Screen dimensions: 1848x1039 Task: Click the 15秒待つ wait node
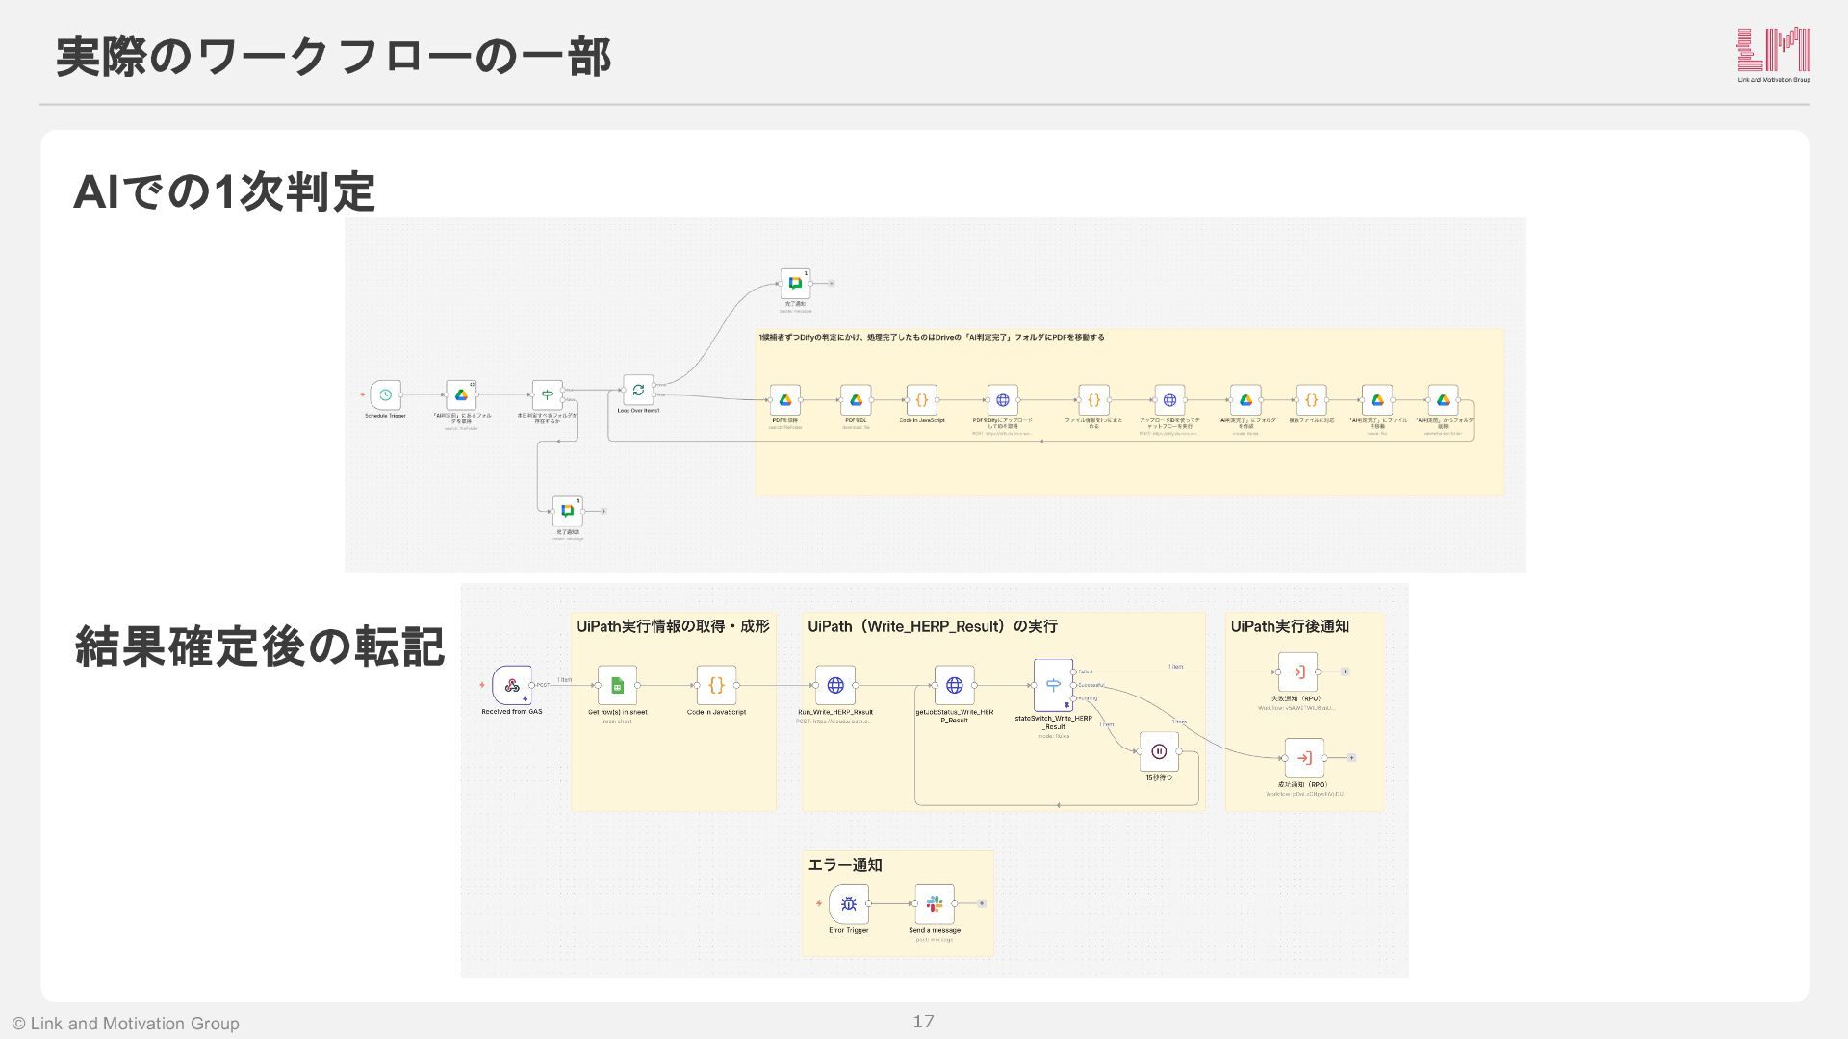click(x=1159, y=751)
